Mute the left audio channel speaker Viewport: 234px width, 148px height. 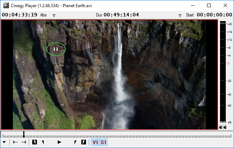coord(221,128)
